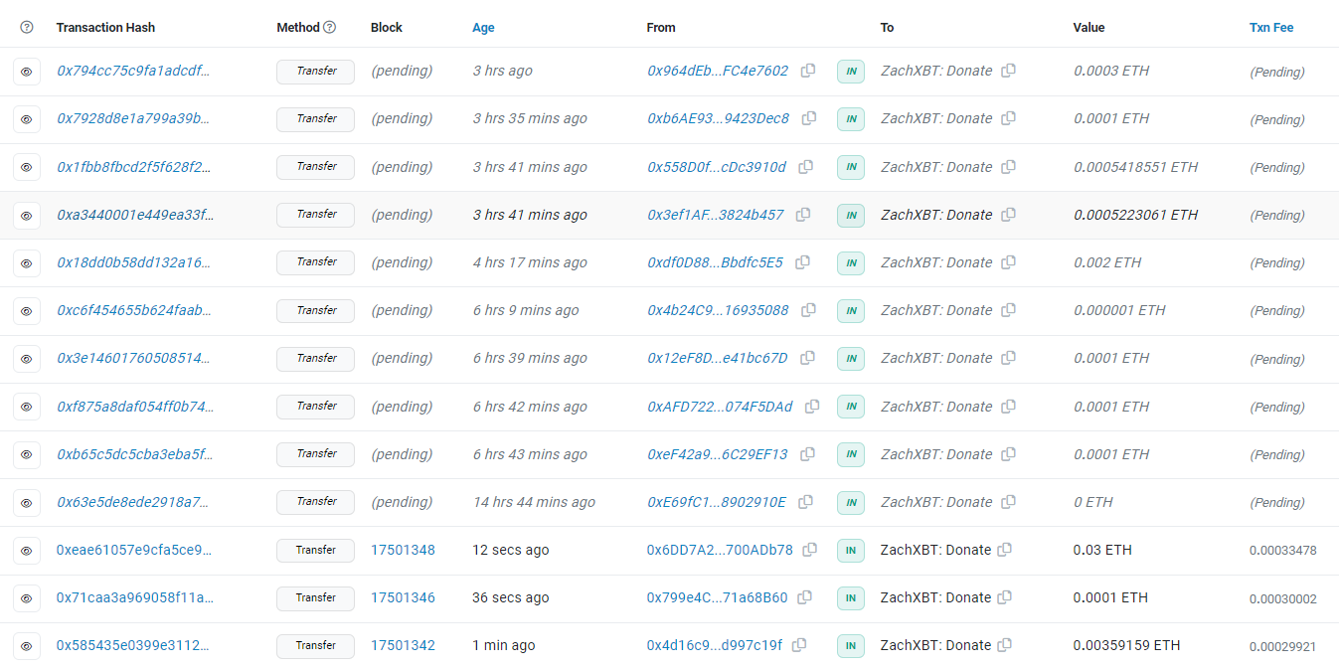Copy ZachXBT: Donate address in 0.002 ETH row
Image resolution: width=1339 pixels, height=669 pixels.
[1008, 262]
